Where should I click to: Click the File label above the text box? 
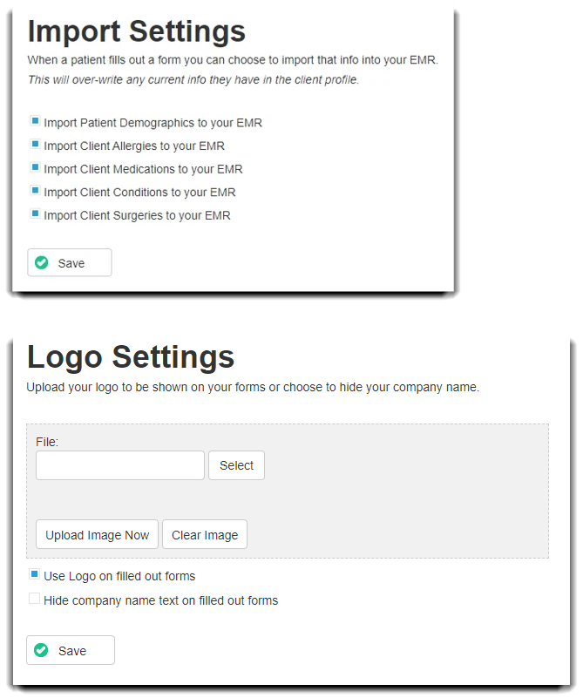(47, 442)
